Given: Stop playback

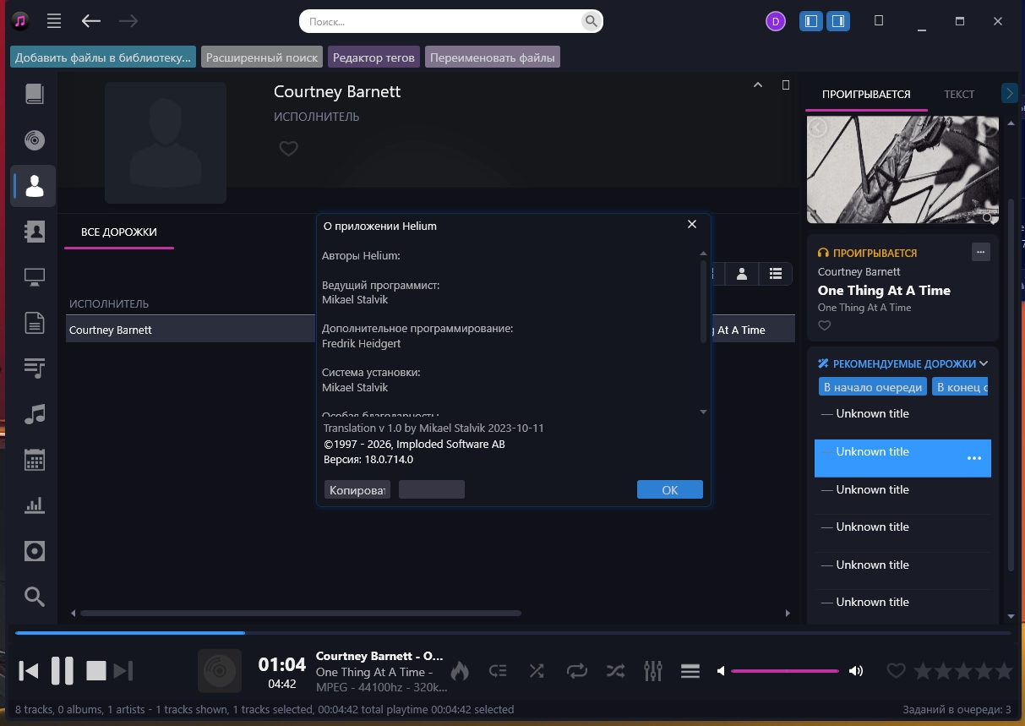Looking at the screenshot, I should [96, 671].
